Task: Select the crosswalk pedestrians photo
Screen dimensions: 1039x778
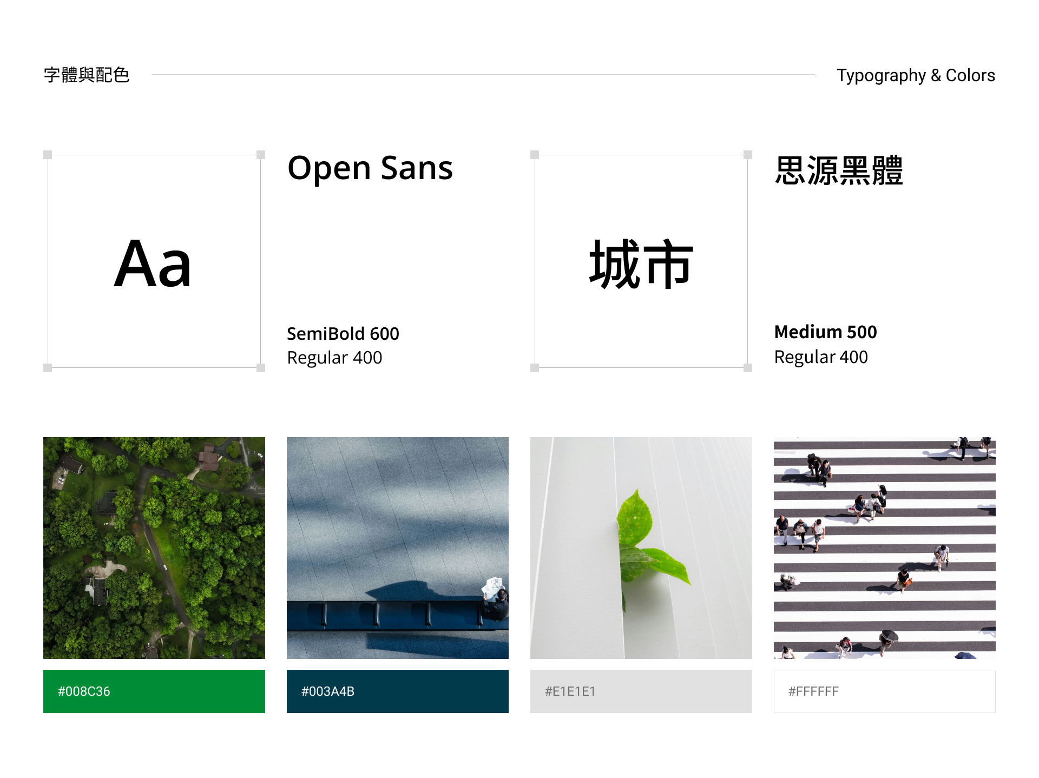Action: 885,548
